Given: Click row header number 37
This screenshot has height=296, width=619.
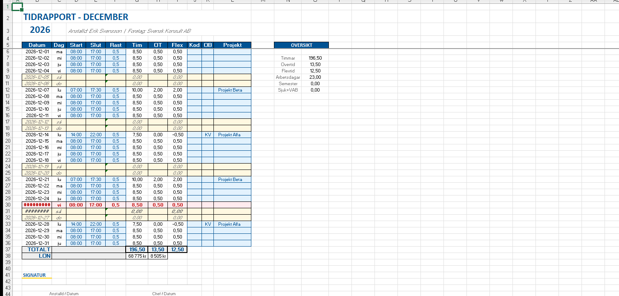Looking at the screenshot, I should (8, 250).
